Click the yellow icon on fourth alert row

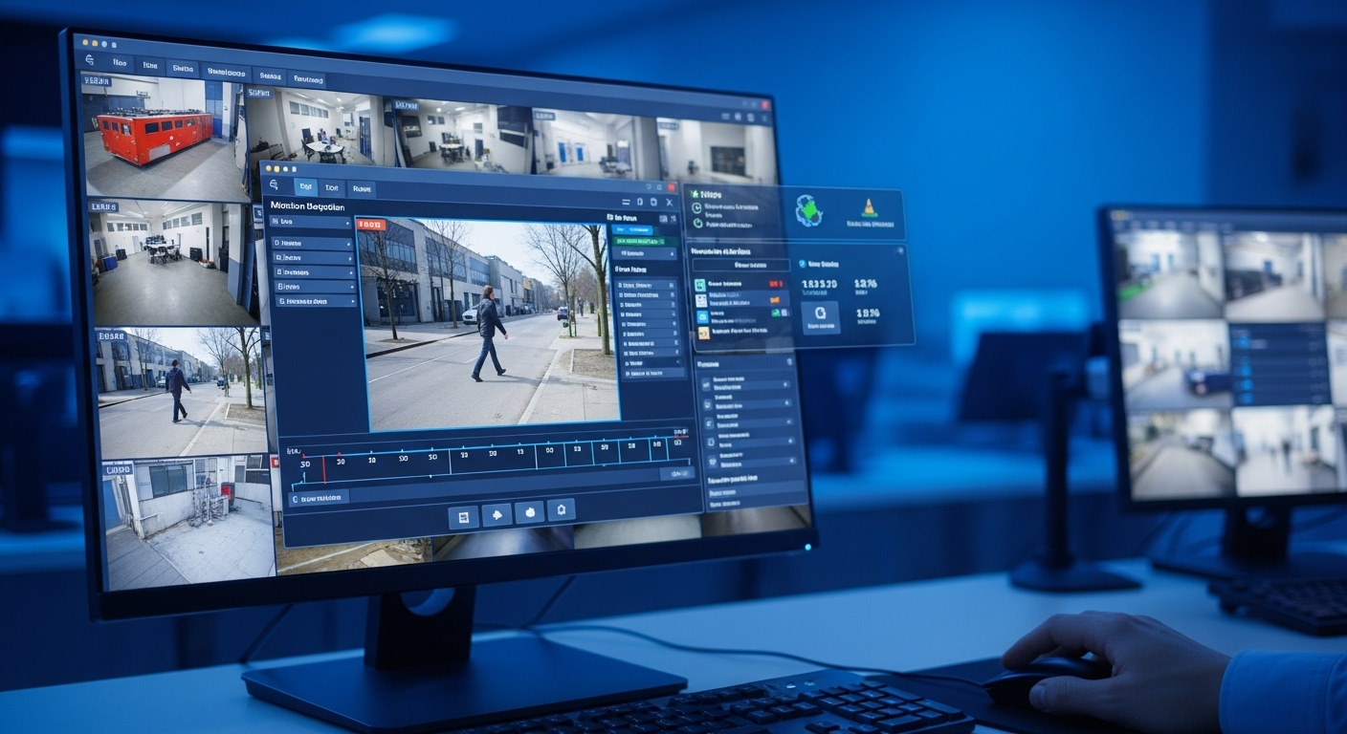[x=702, y=333]
